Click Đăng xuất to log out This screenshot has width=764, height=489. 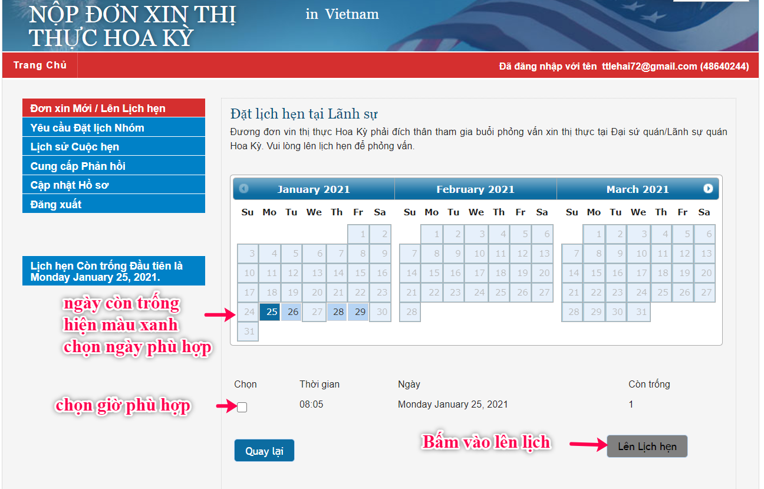tap(114, 204)
